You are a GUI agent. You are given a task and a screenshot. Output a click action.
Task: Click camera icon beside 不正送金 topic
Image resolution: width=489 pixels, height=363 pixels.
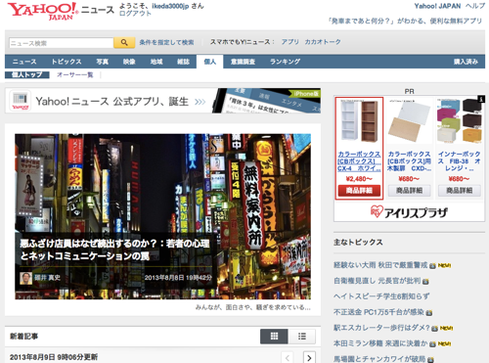429,313
